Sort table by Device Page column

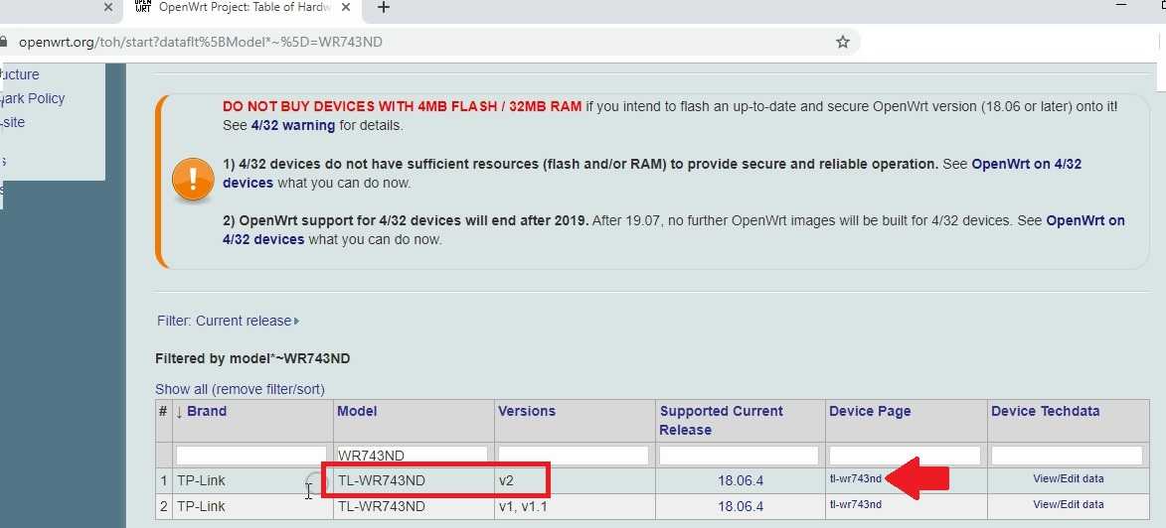870,412
